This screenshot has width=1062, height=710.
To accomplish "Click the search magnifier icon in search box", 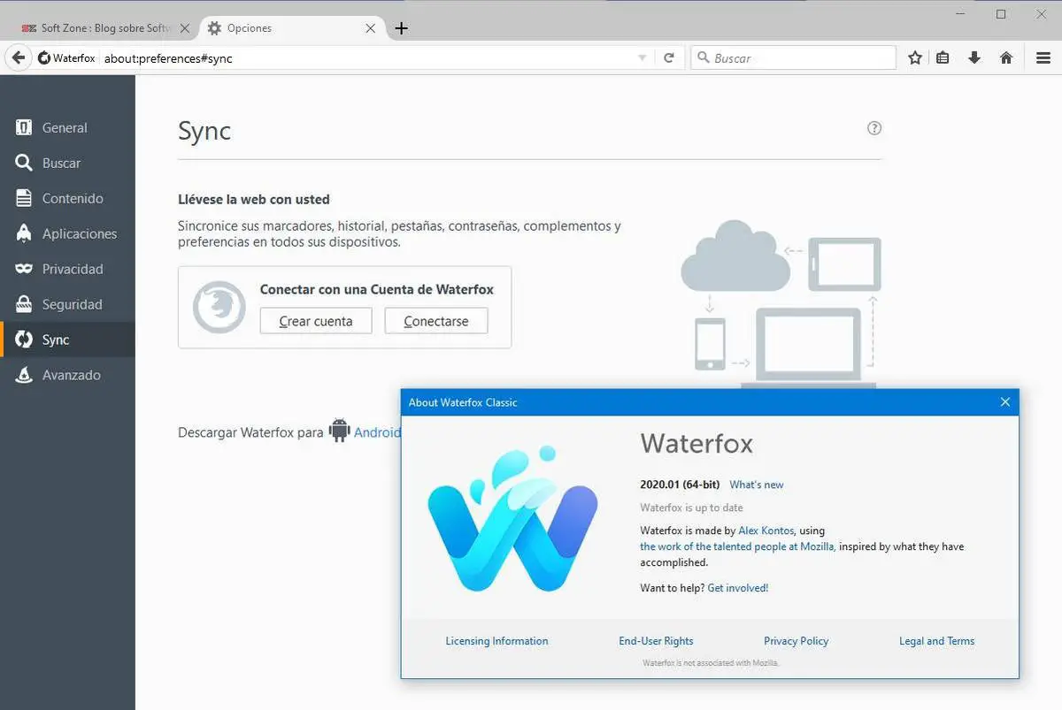I will pyautogui.click(x=704, y=58).
